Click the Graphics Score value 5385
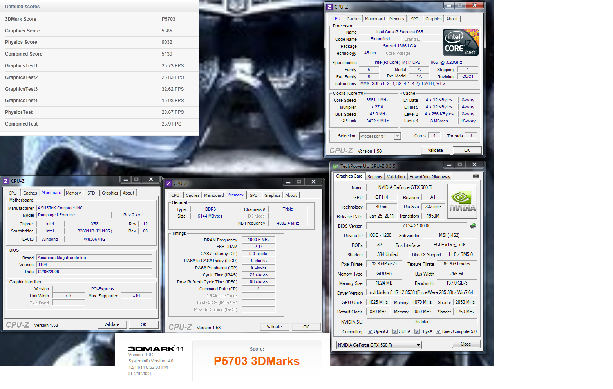 pos(167,31)
